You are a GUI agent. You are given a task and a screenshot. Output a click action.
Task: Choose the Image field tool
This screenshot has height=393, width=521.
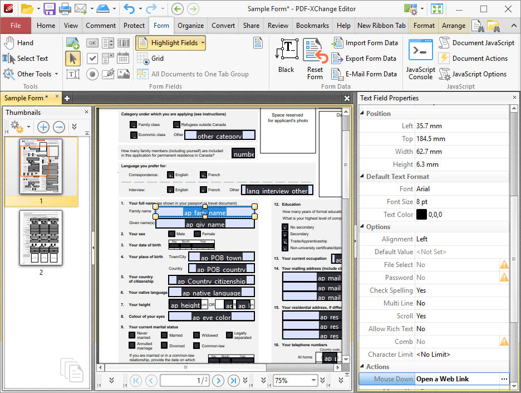124,74
